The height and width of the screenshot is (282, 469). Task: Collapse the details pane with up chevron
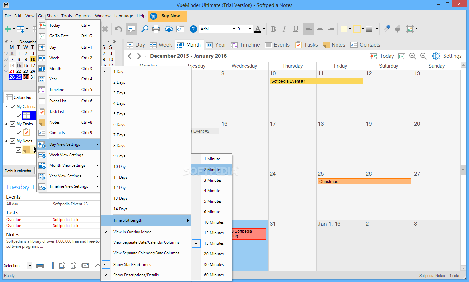[98, 265]
